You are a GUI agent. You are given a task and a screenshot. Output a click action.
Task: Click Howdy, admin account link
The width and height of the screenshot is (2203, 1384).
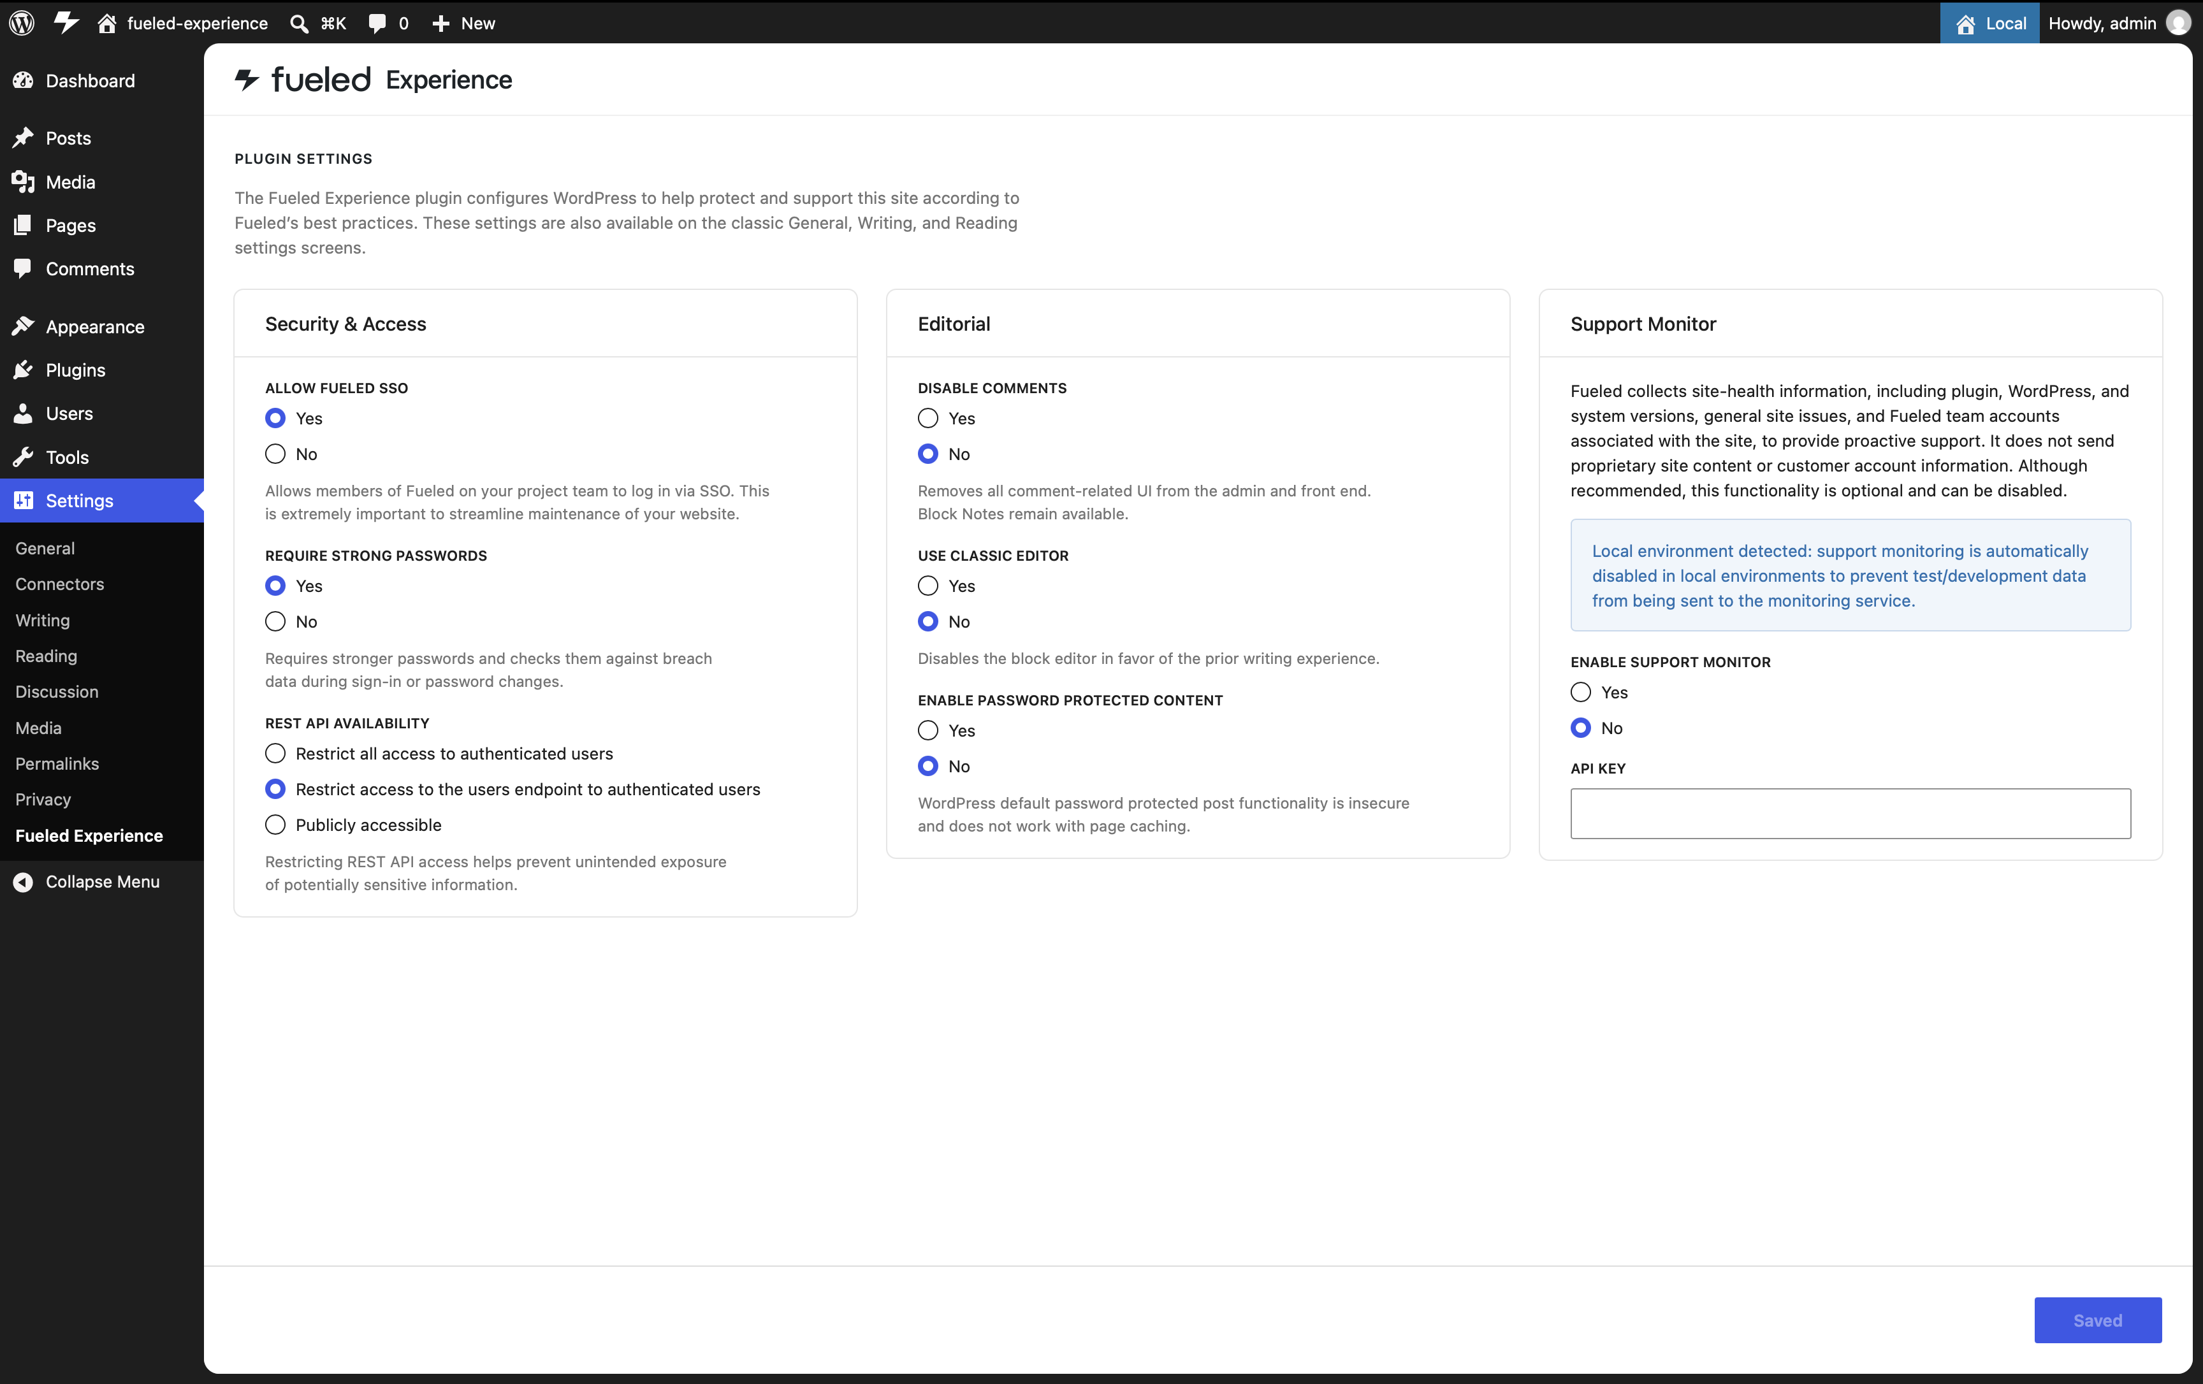click(x=2102, y=23)
